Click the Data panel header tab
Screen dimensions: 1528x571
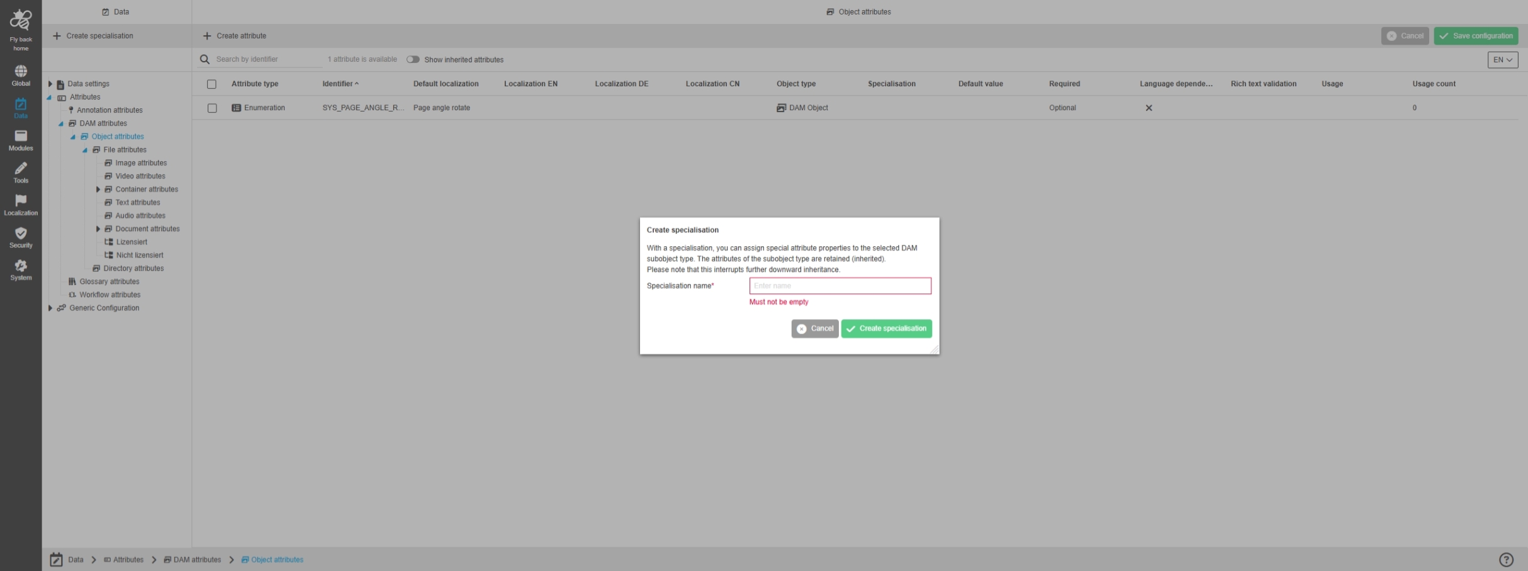(116, 12)
